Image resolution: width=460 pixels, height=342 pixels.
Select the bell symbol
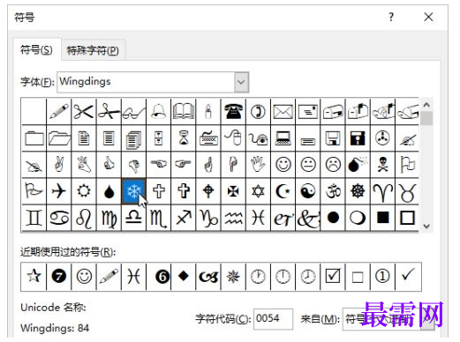[159, 112]
